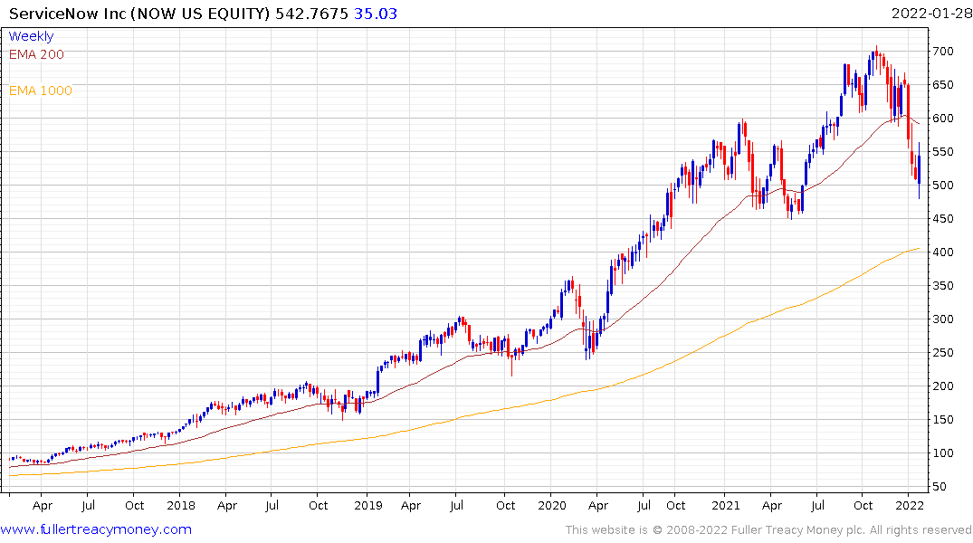
Task: Click the last price value 542.7675
Action: point(312,14)
